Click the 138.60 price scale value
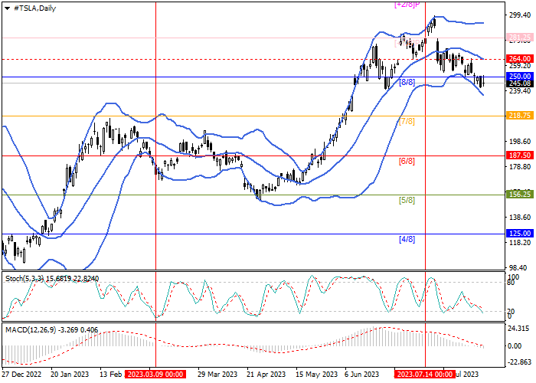Image resolution: width=536 pixels, height=383 pixels. (520, 217)
